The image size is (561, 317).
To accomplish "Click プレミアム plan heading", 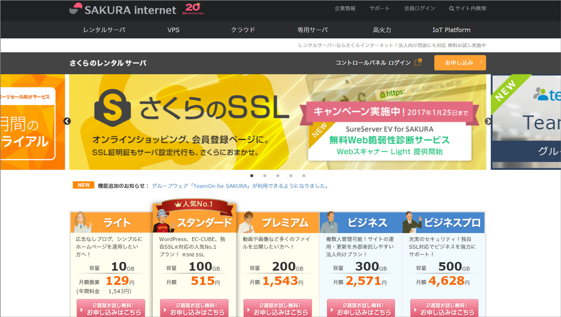I will click(285, 223).
